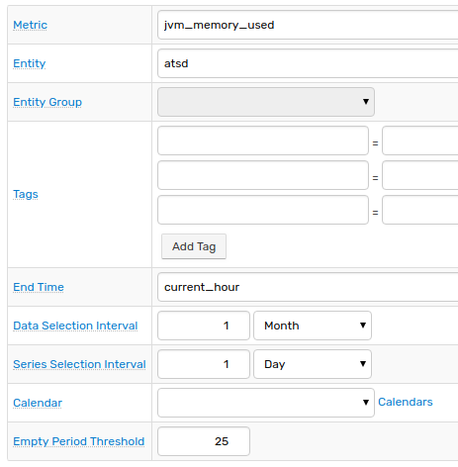Open the Data Selection Interval Month dropdown
The height and width of the screenshot is (467, 458).
click(313, 326)
